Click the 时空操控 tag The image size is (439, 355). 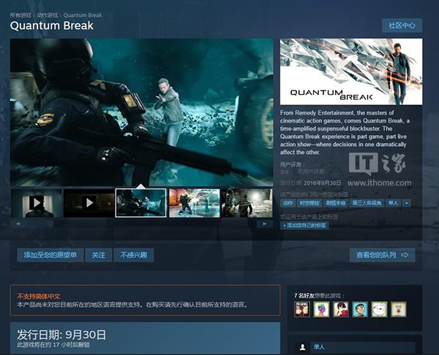(309, 203)
